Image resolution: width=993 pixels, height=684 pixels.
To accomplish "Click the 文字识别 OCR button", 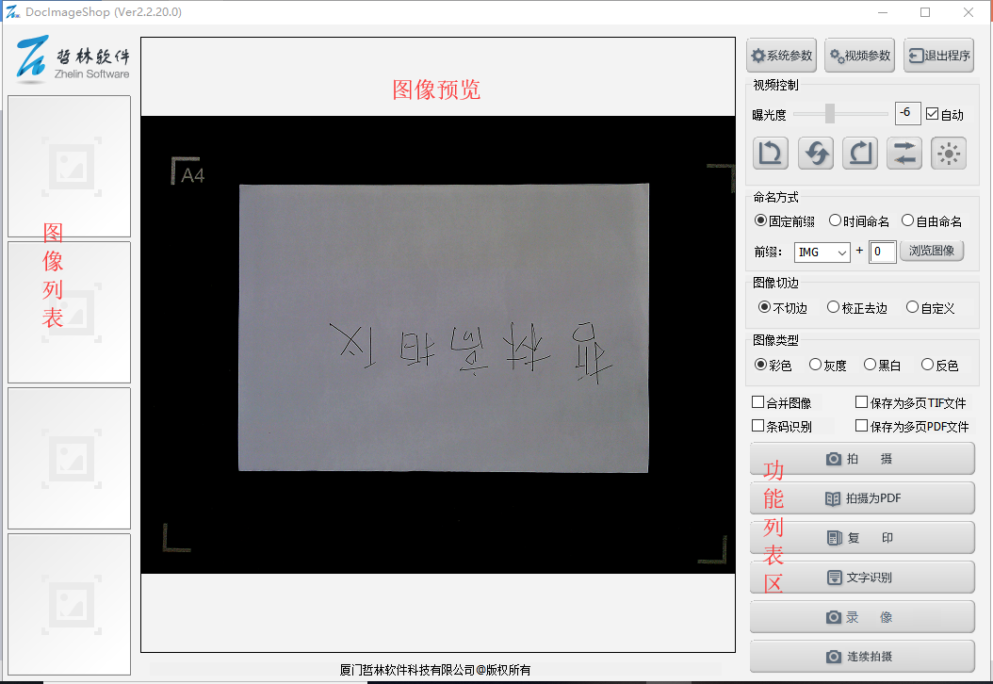I will point(862,578).
